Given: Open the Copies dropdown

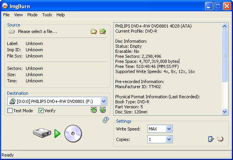Looking at the screenshot, I should 169,139.
